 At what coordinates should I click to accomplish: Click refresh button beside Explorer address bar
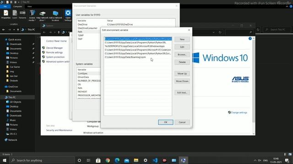tap(258, 30)
